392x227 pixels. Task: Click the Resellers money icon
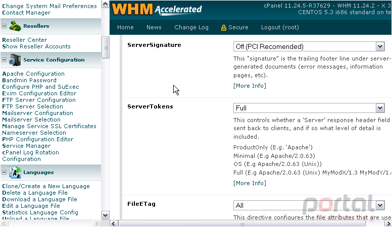point(15,26)
